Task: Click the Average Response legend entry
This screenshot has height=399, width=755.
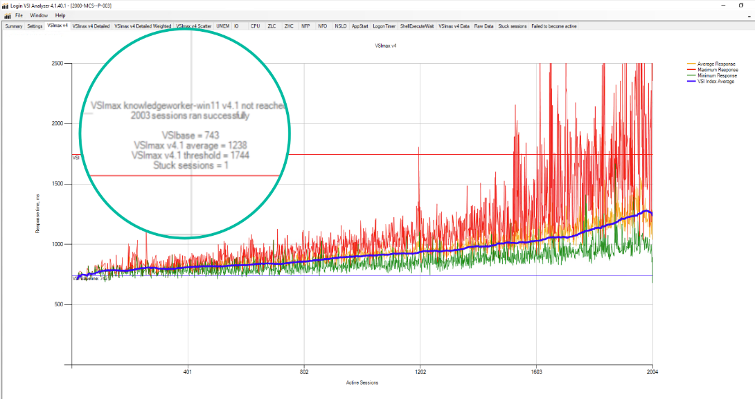Action: [716, 64]
